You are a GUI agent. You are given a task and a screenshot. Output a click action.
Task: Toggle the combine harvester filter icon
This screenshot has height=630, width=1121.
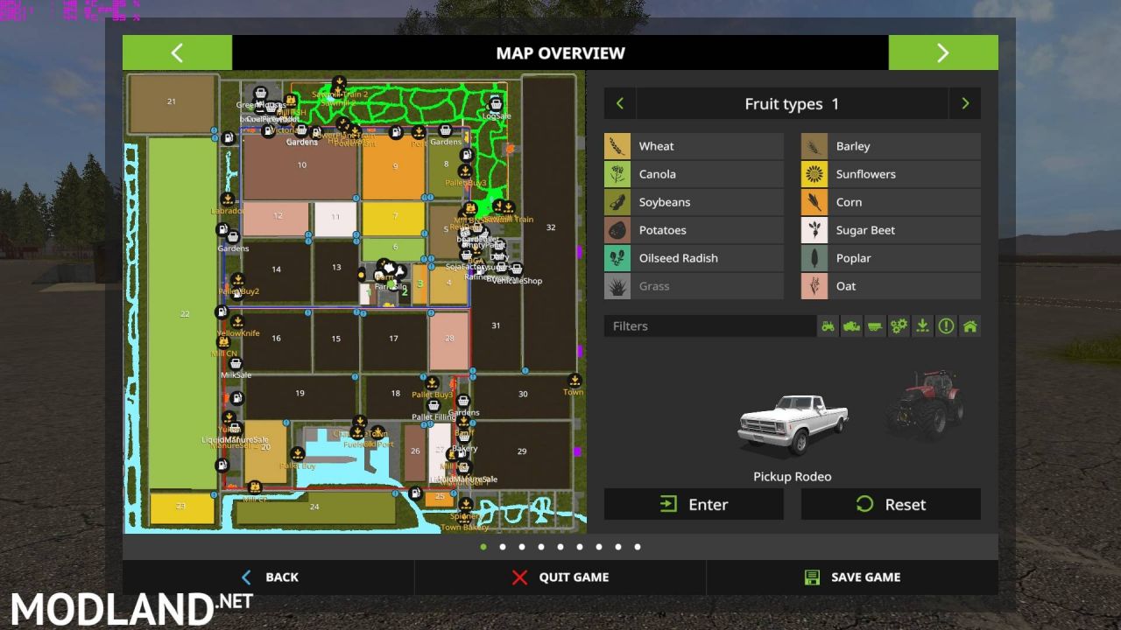[851, 326]
